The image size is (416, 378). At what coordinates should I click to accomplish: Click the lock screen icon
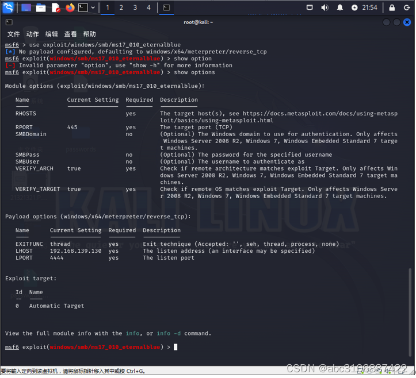point(392,7)
